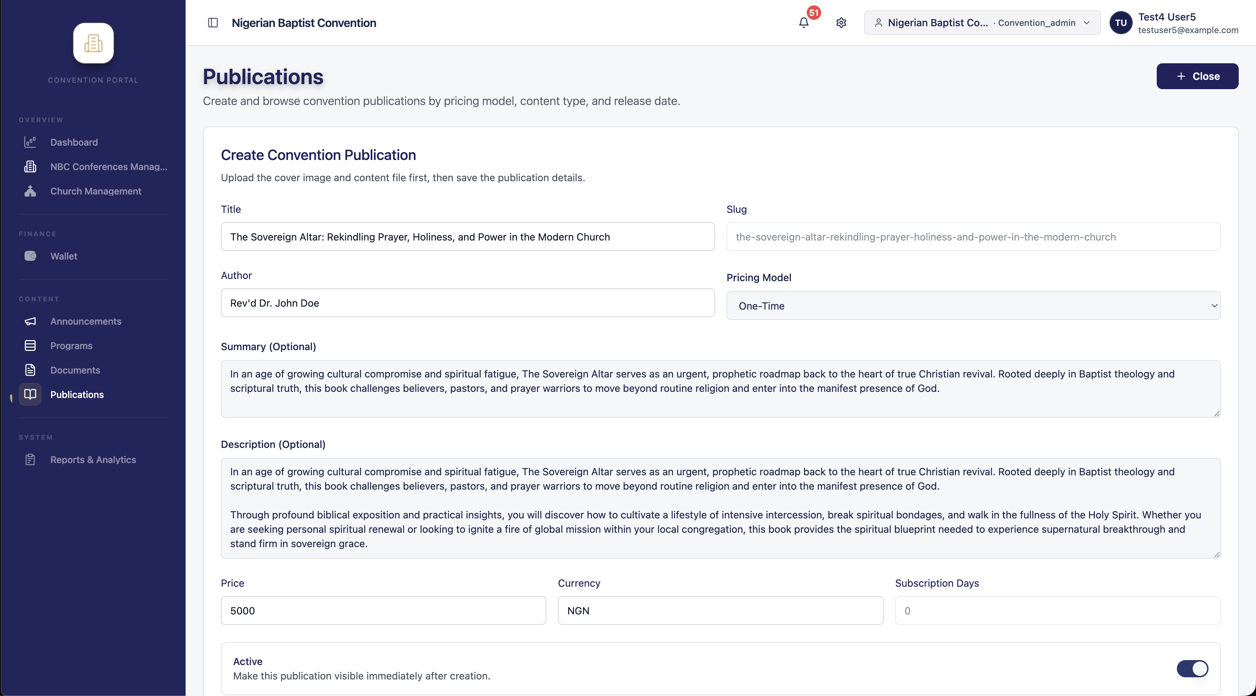Toggle the sidebar collapse icon
Image resolution: width=1256 pixels, height=696 pixels.
pyautogui.click(x=213, y=23)
